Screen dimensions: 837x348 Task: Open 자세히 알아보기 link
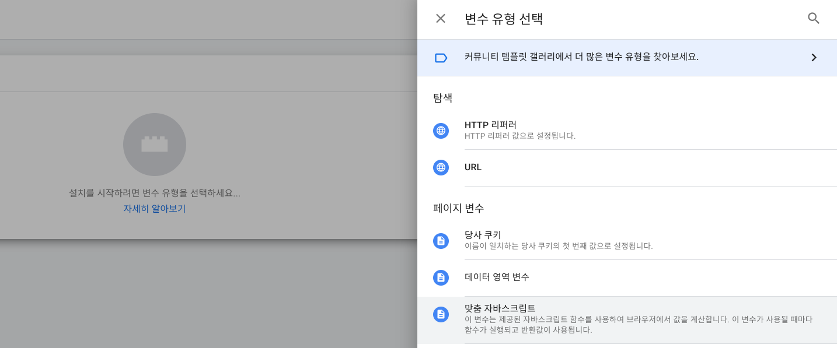click(154, 209)
